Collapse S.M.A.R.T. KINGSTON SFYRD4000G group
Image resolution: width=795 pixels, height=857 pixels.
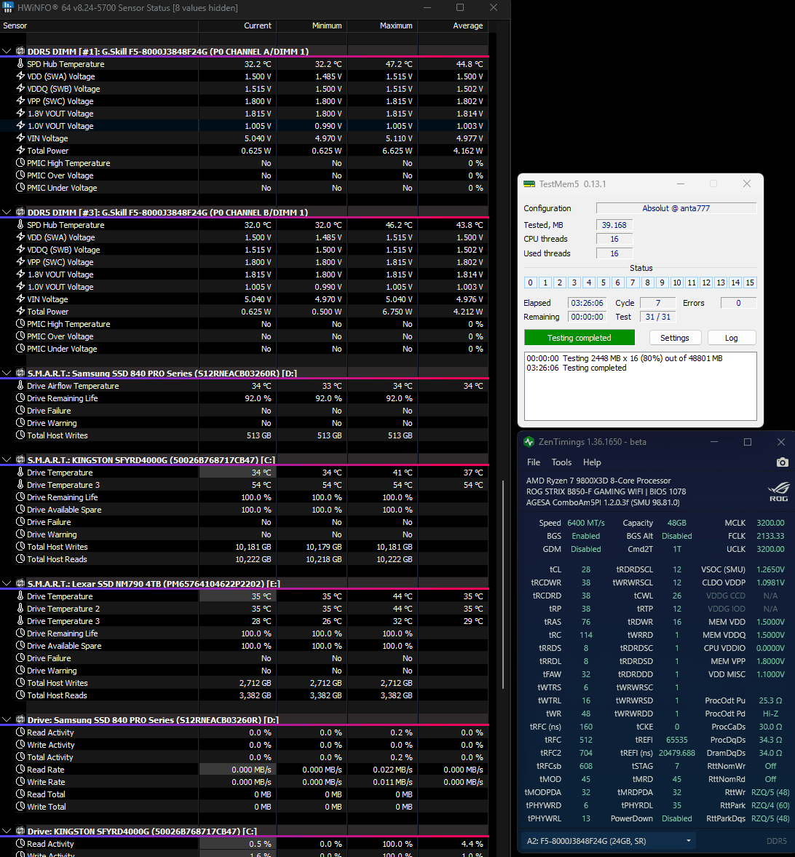click(7, 459)
